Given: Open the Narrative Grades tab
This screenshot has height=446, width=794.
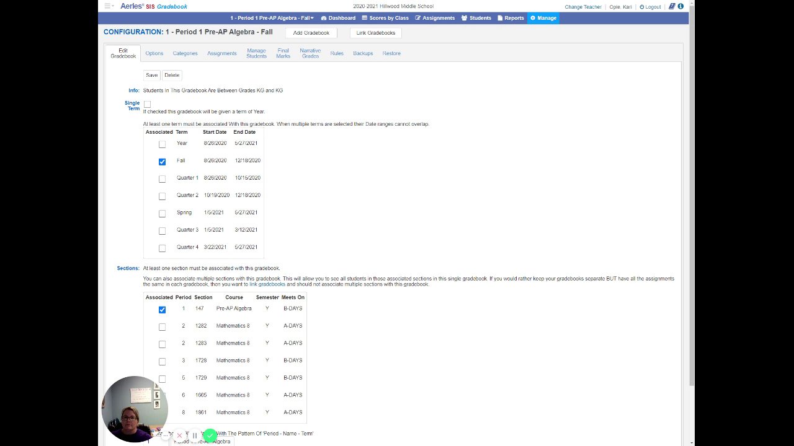Looking at the screenshot, I should (x=310, y=53).
